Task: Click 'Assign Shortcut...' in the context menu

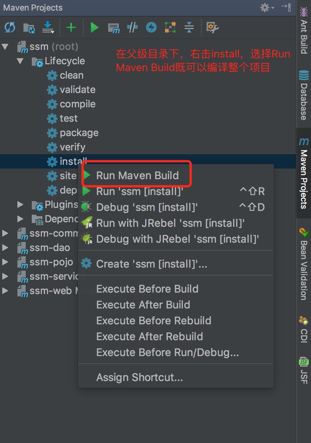Action: 139,377
